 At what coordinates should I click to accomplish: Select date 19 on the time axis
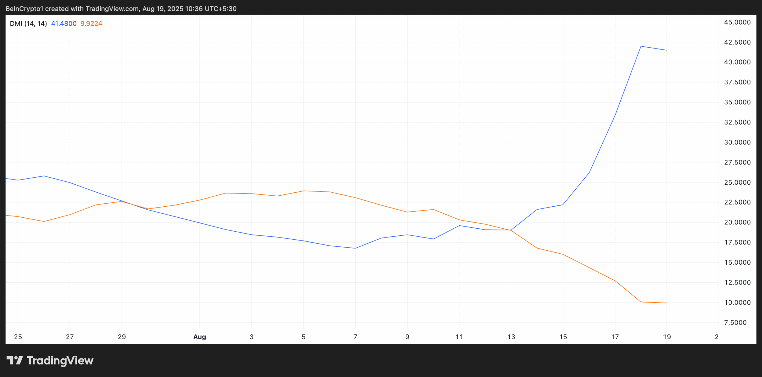pos(667,337)
